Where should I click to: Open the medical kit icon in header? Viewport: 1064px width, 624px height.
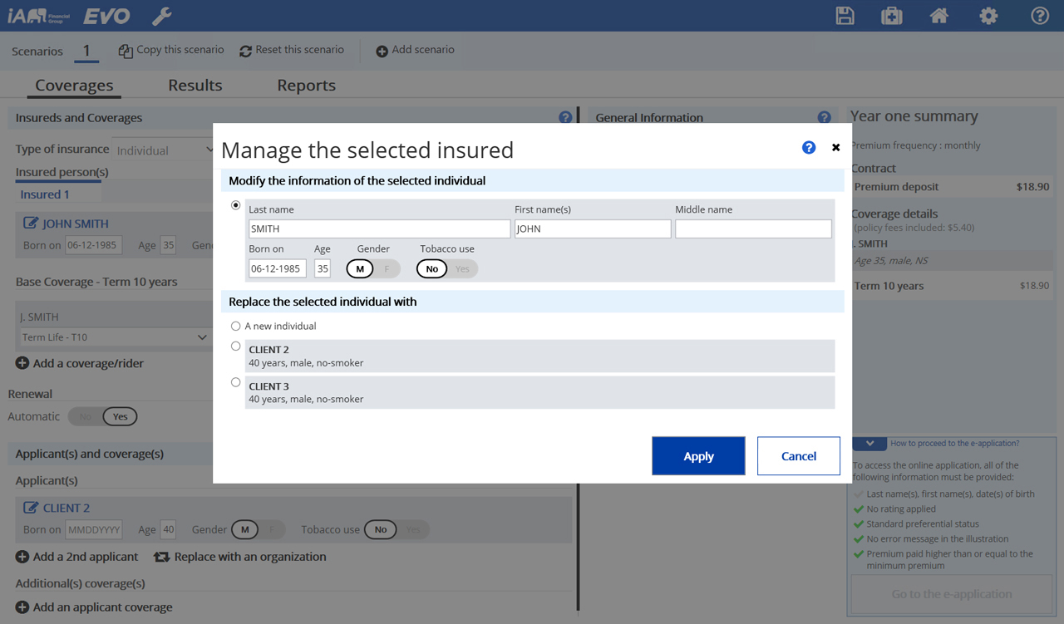click(891, 16)
